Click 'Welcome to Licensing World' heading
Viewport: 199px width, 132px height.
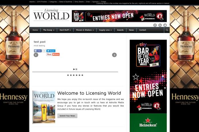point(89,93)
